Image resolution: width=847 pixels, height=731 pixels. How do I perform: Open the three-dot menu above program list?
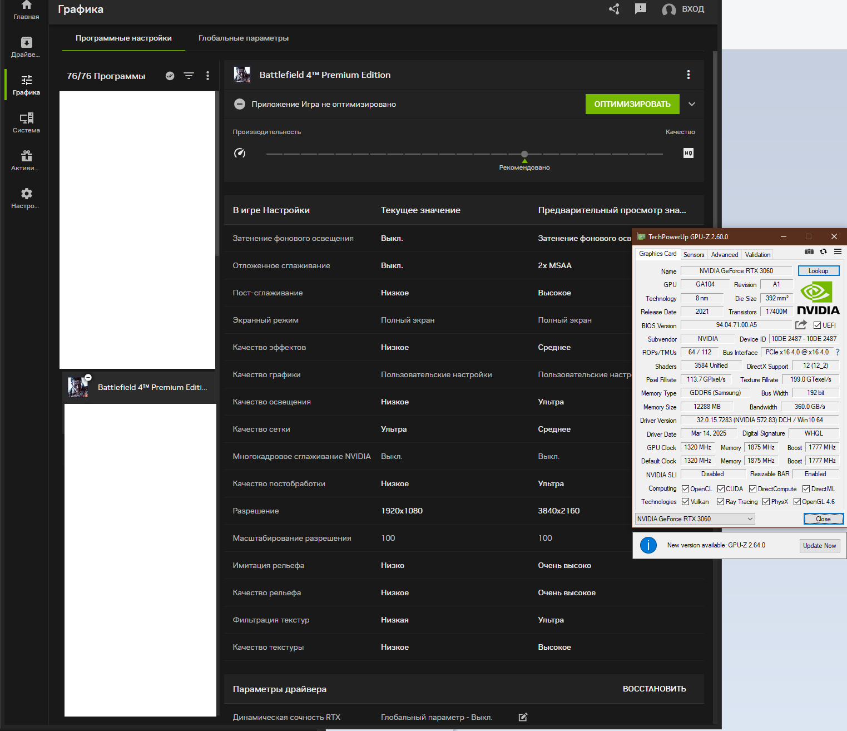(207, 76)
